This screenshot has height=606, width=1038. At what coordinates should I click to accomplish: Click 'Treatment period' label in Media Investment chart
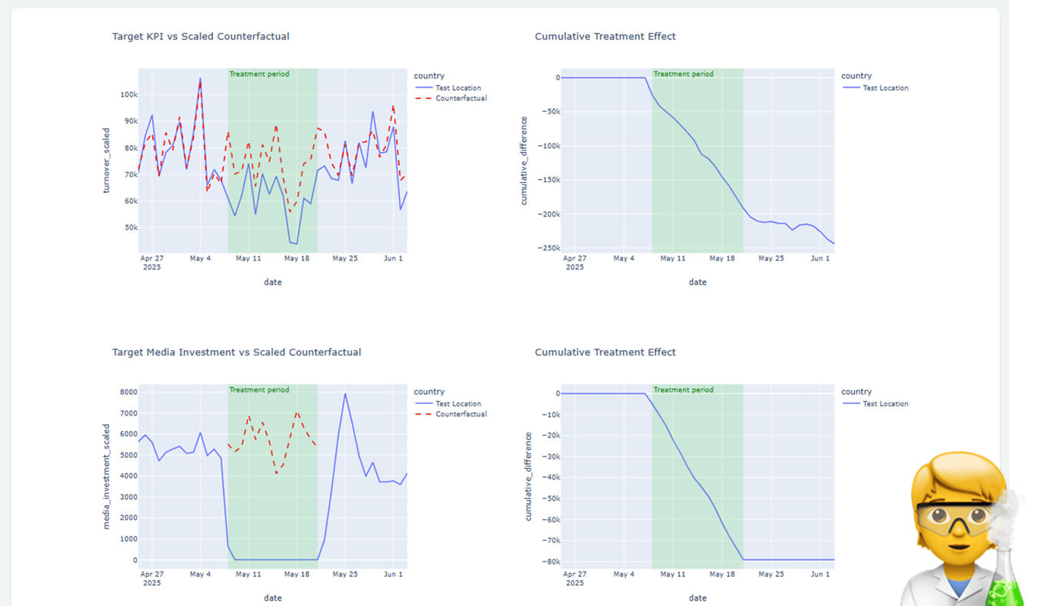click(259, 390)
